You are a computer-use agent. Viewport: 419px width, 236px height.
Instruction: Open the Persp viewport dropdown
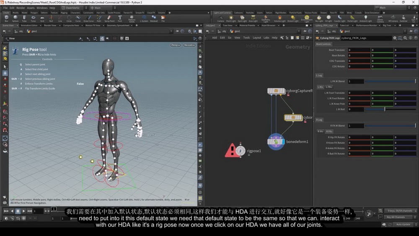click(x=175, y=45)
